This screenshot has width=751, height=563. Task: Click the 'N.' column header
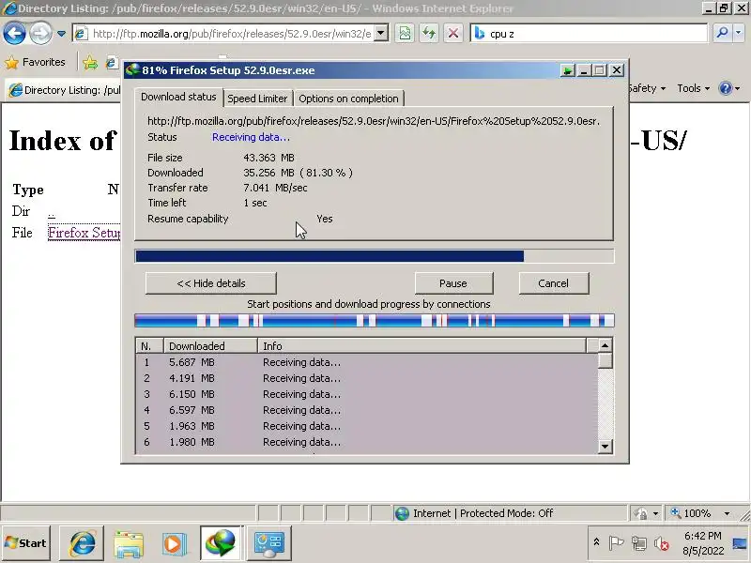tap(150, 346)
